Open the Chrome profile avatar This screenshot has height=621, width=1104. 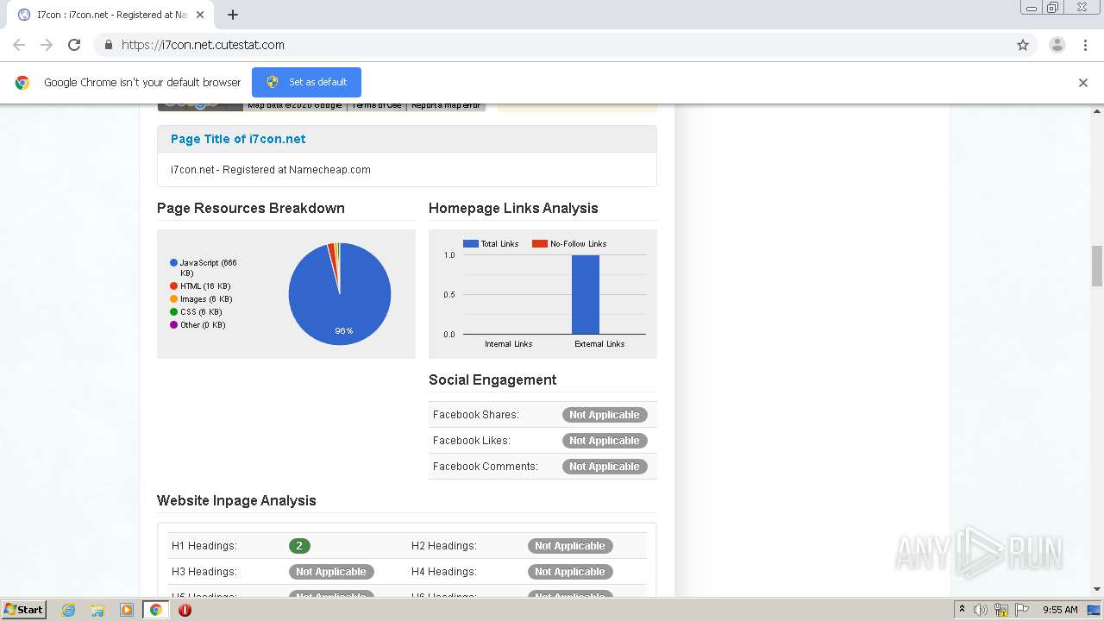pyautogui.click(x=1057, y=45)
